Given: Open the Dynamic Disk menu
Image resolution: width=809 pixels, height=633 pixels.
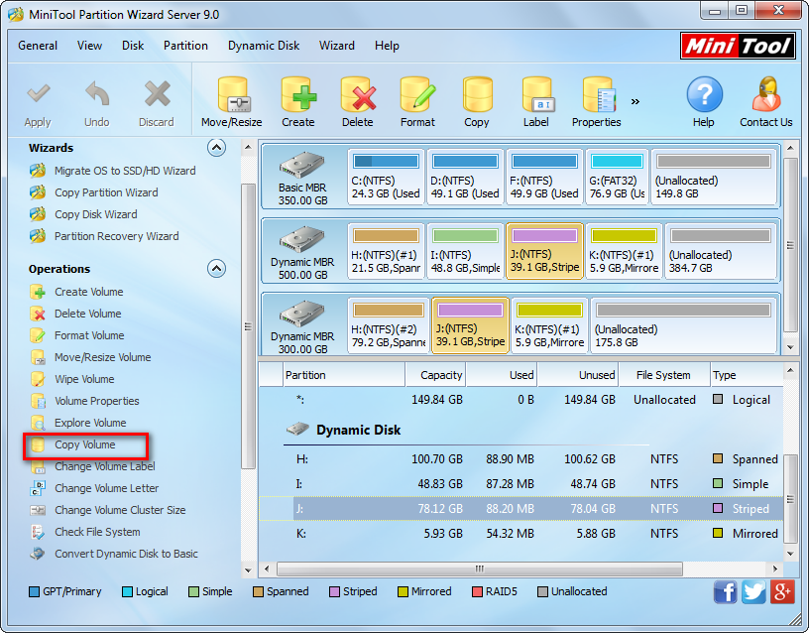Looking at the screenshot, I should click(264, 46).
